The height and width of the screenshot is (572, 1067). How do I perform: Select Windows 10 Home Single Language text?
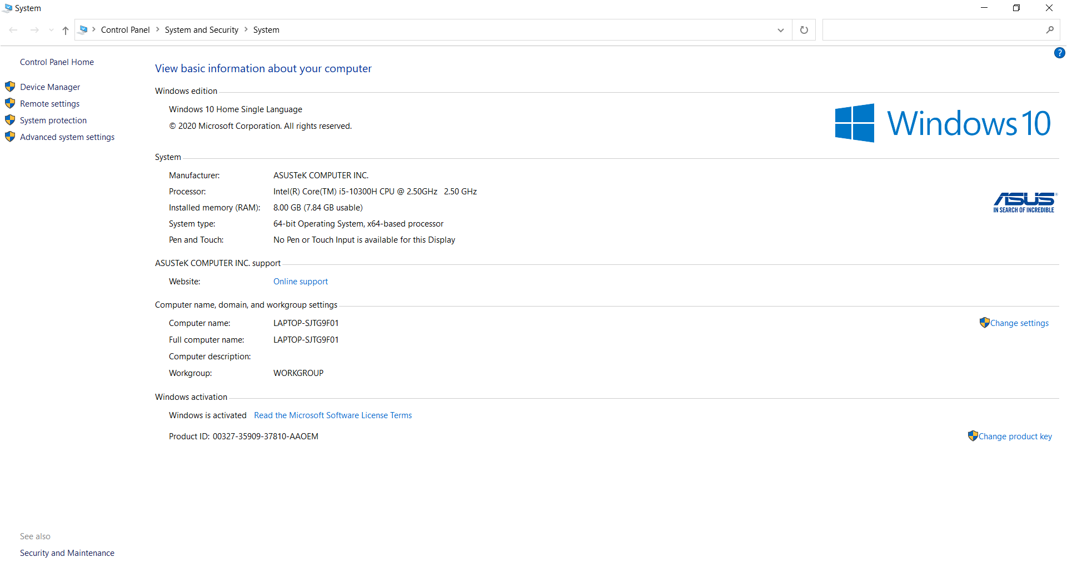[236, 109]
